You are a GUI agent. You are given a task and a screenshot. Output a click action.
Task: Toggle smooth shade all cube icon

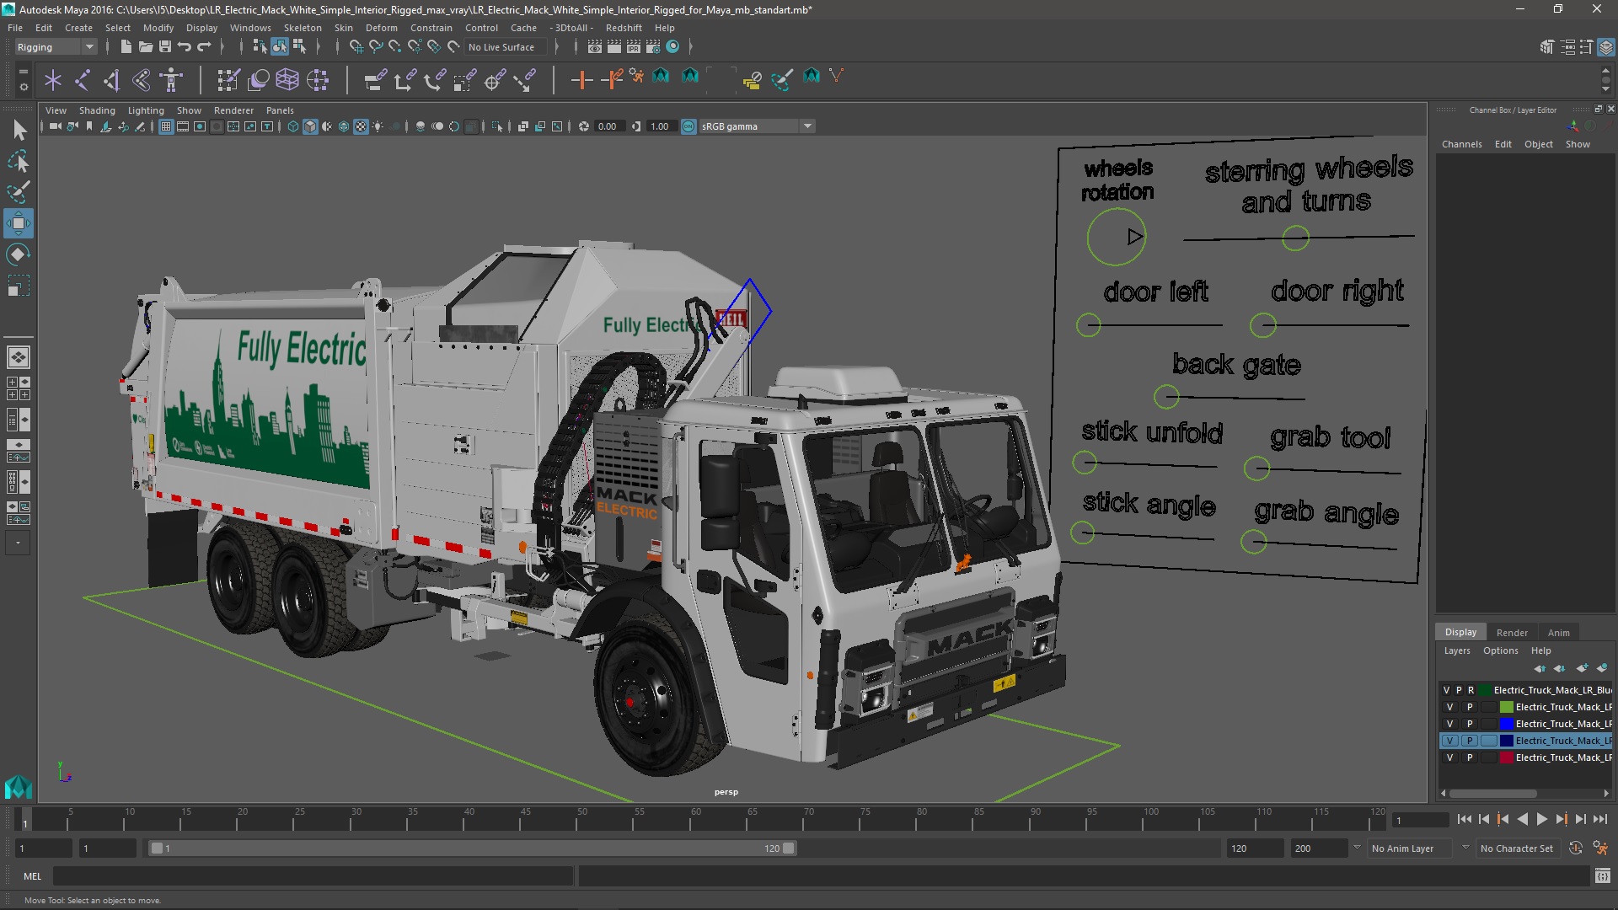[310, 126]
